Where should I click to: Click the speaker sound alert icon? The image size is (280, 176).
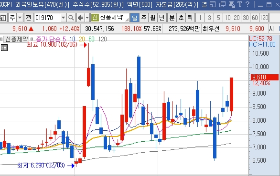coord(81,18)
